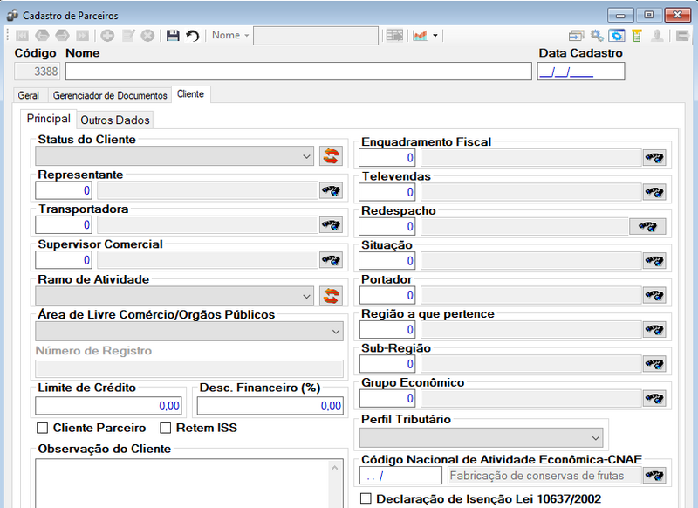Switch to the Geral tab
The height and width of the screenshot is (508, 698).
coord(29,95)
